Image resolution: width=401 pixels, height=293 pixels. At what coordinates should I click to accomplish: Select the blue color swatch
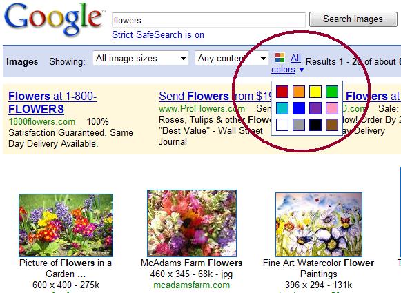pyautogui.click(x=299, y=108)
